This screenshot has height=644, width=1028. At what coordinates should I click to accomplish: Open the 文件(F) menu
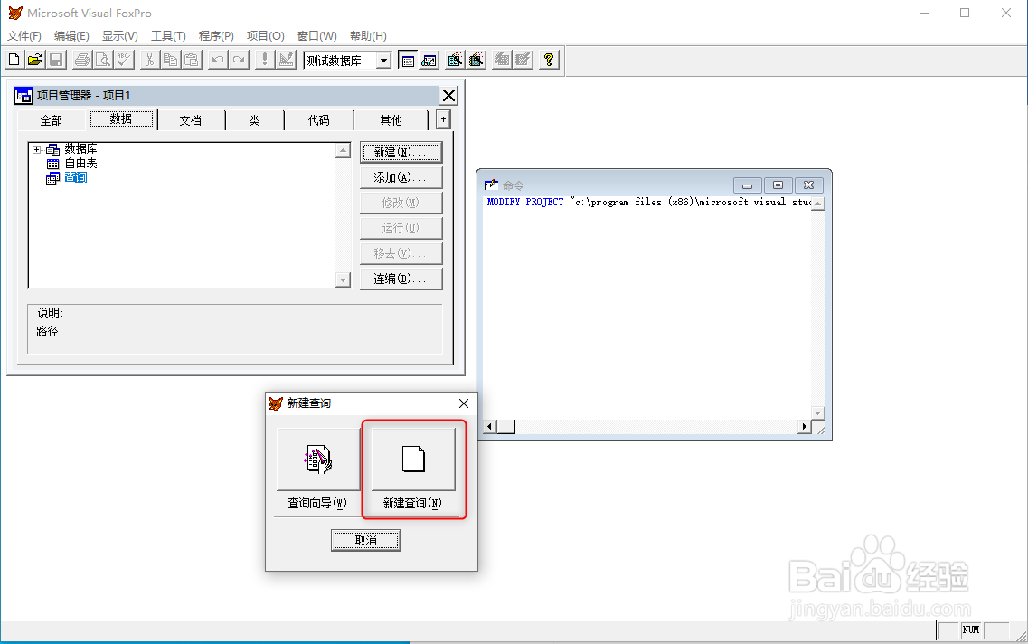pyautogui.click(x=24, y=36)
